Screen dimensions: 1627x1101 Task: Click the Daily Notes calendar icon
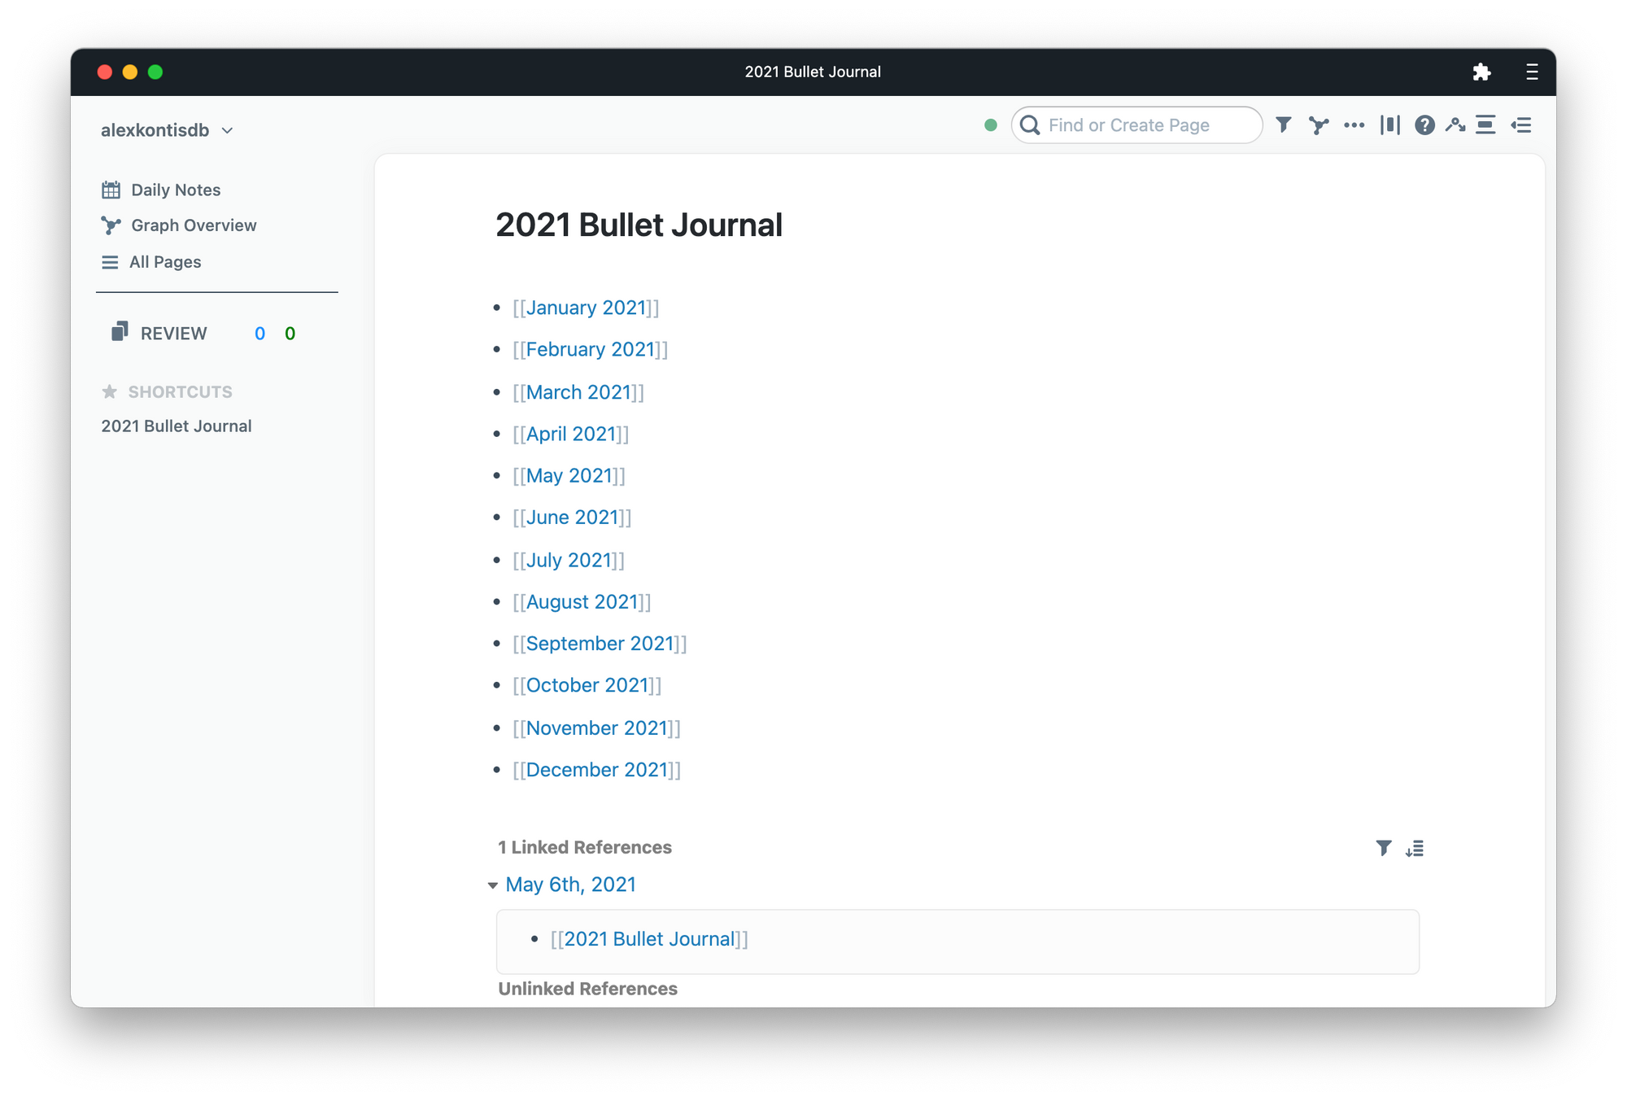pyautogui.click(x=111, y=190)
